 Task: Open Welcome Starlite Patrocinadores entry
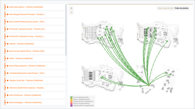point(27,88)
